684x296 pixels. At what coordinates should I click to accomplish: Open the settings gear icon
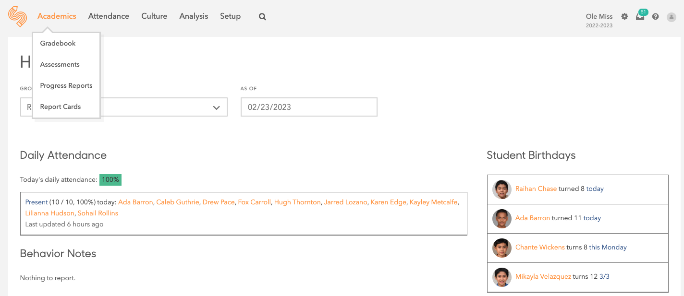(624, 16)
